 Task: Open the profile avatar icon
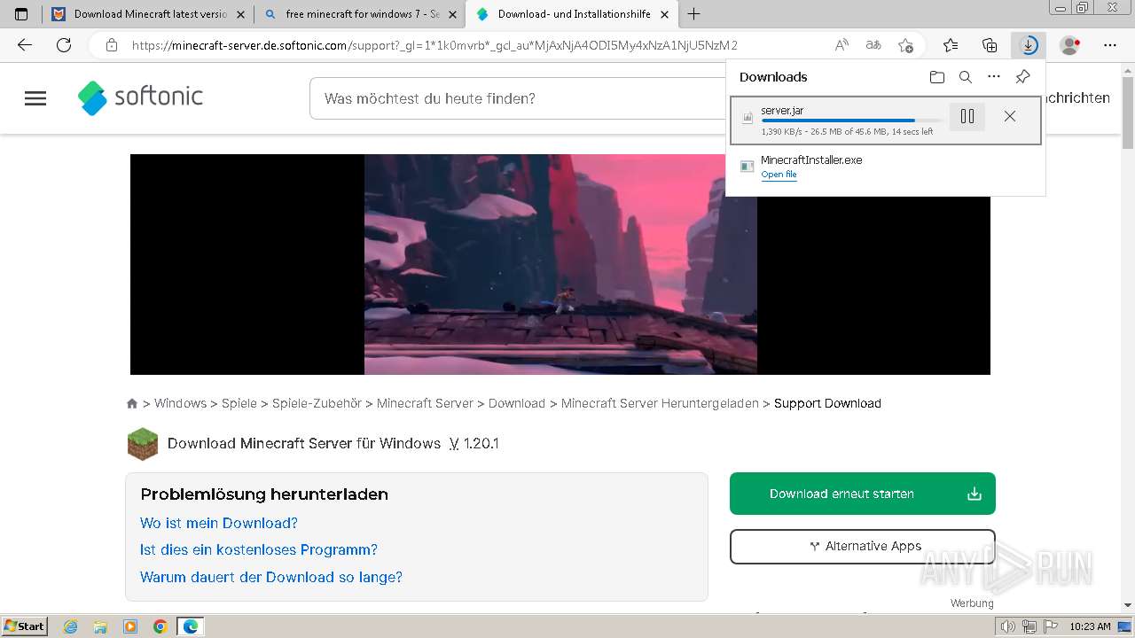(1070, 45)
